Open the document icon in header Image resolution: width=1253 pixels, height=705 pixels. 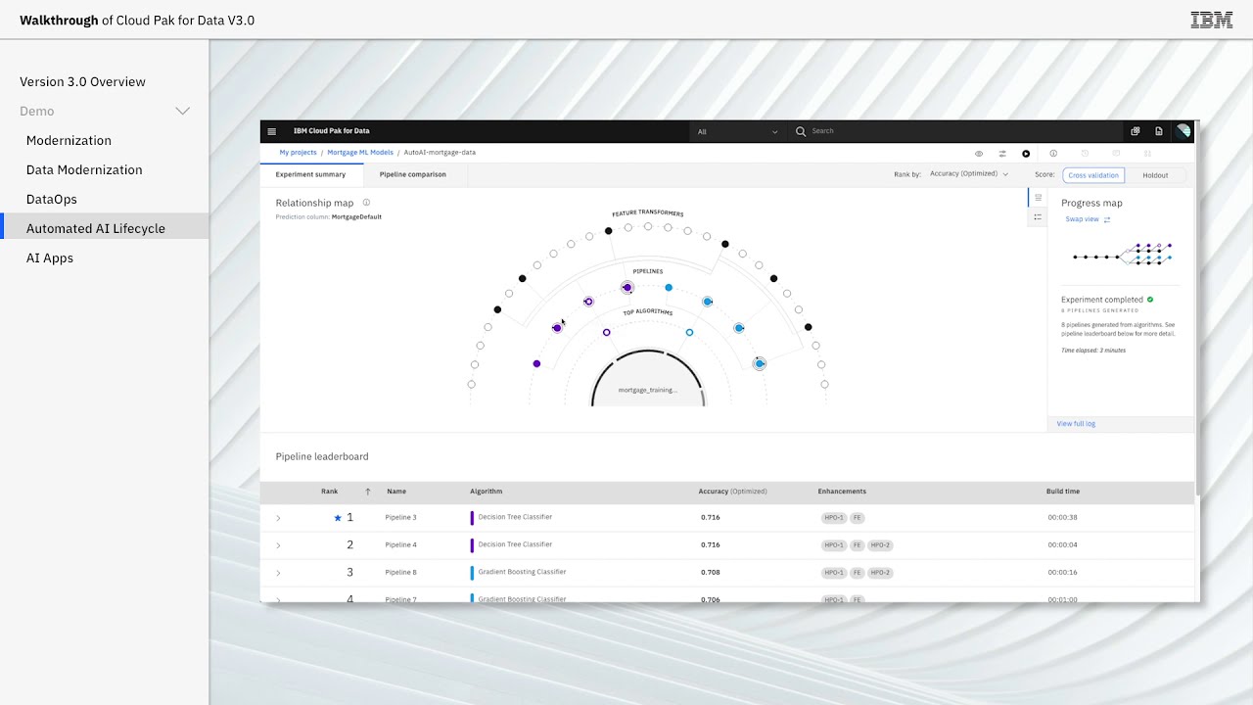tap(1159, 131)
